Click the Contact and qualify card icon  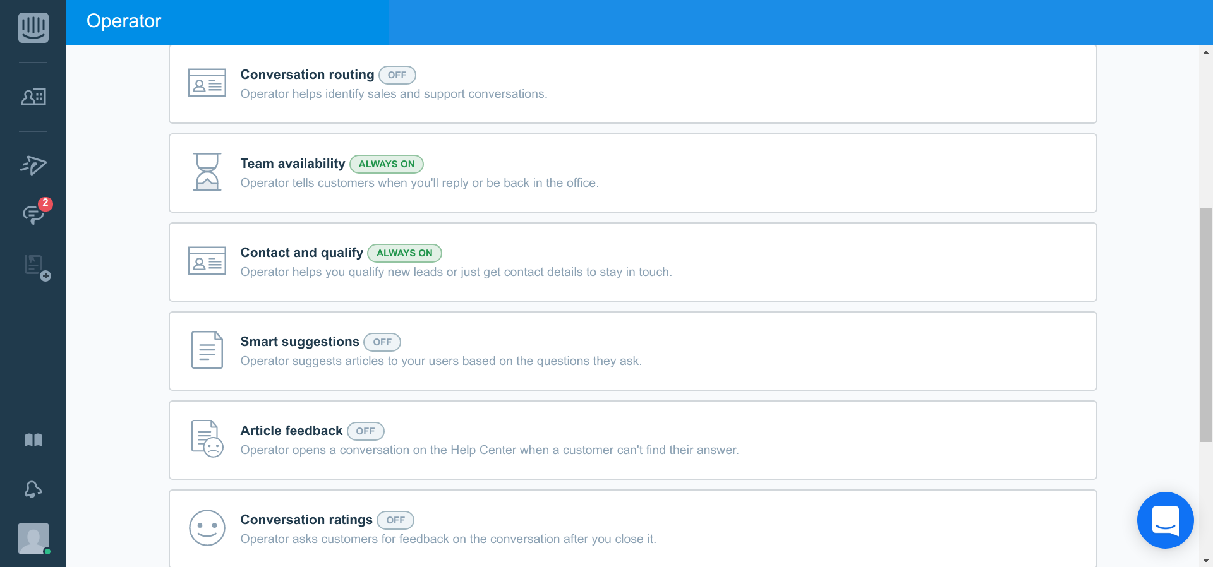click(x=207, y=261)
